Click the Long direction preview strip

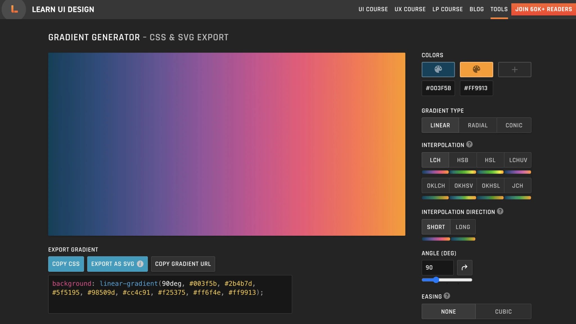point(463,239)
